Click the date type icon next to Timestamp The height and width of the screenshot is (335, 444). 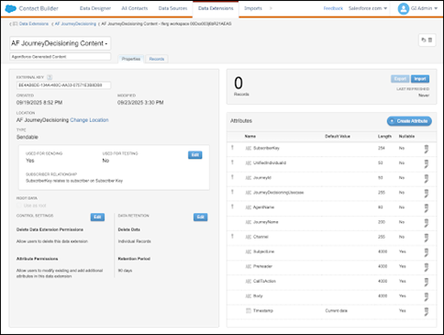click(x=249, y=311)
